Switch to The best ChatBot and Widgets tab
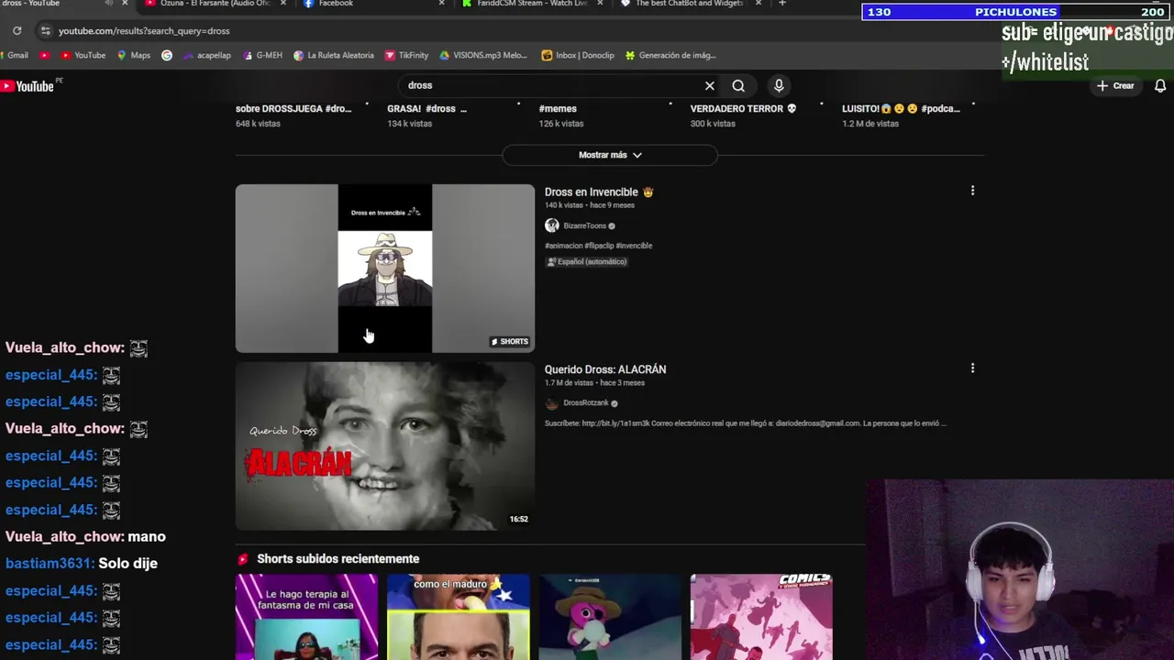The image size is (1174, 660). [x=688, y=4]
